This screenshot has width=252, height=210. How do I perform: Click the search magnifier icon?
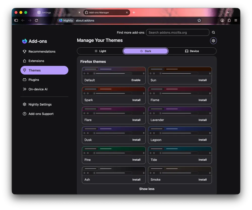click(213, 33)
